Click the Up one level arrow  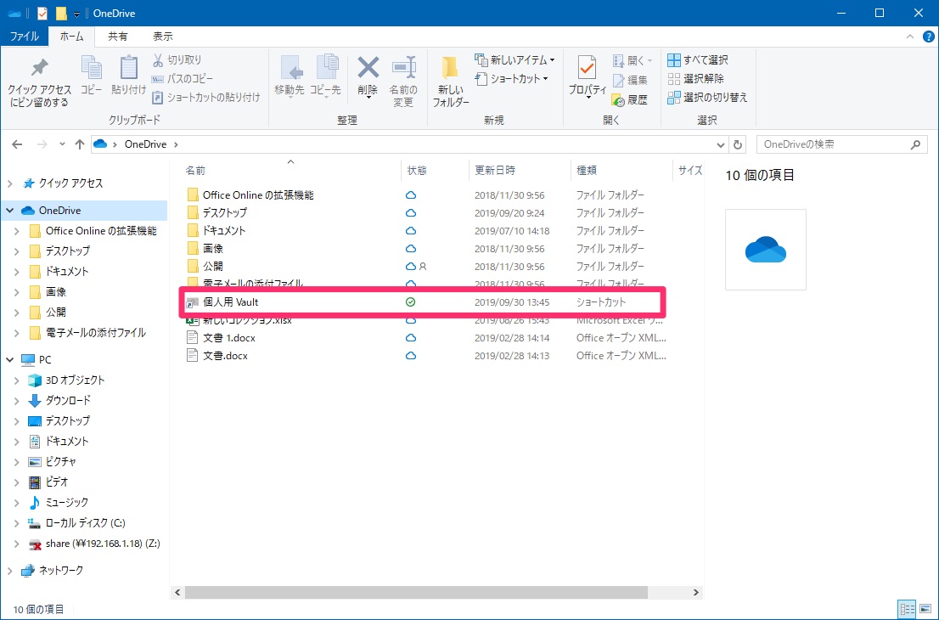click(80, 144)
